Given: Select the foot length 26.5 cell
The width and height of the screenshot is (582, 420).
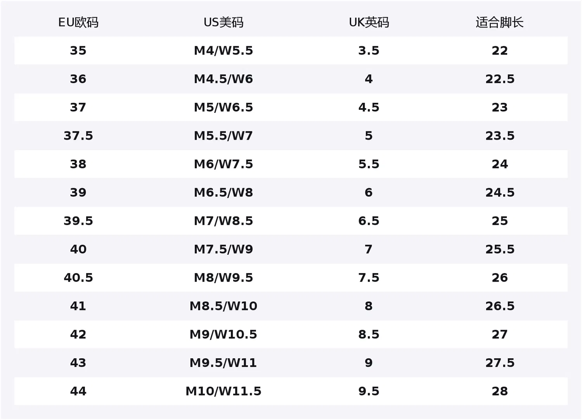Looking at the screenshot, I should pyautogui.click(x=500, y=306).
